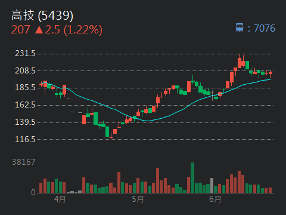
Task: Click the lowest candlestick near 116.5
Action: tap(111, 136)
